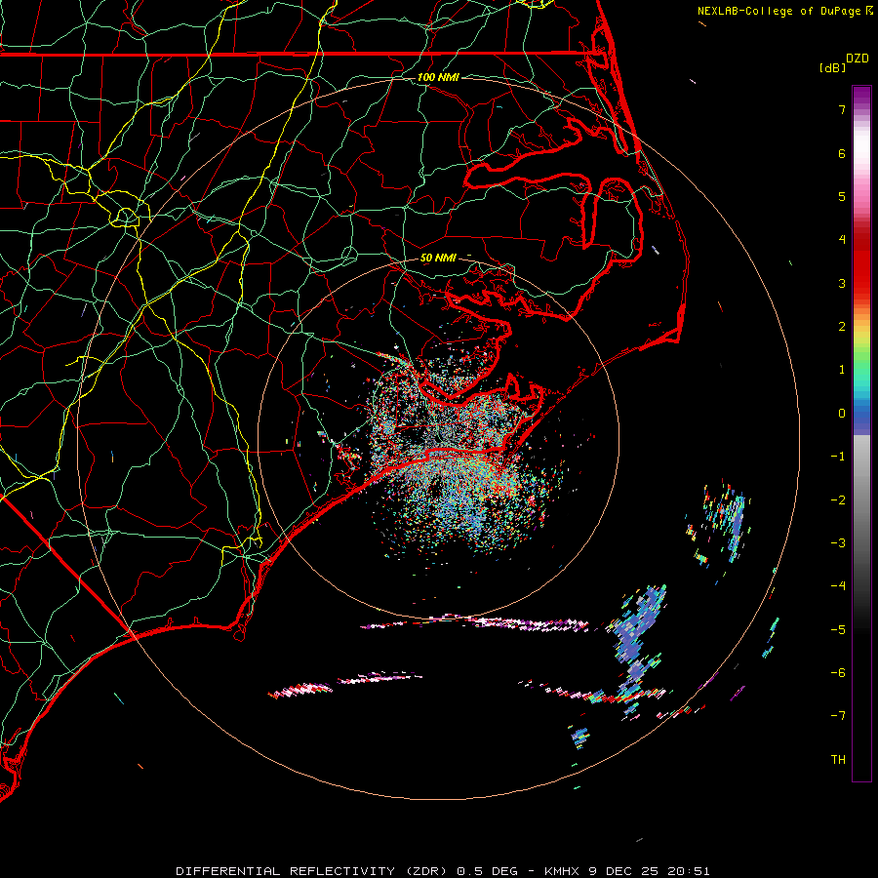Click the positive 2 scale value
This screenshot has height=878, width=878.
click(x=842, y=327)
